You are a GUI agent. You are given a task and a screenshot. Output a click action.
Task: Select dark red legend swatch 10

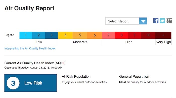point(148,35)
